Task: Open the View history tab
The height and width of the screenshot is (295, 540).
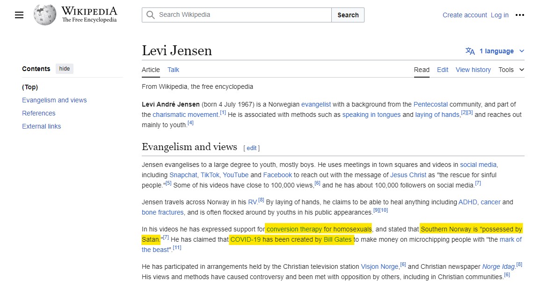Action: (x=473, y=70)
